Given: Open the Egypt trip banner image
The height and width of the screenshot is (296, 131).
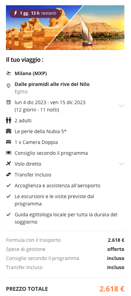Looking at the screenshot, I should tap(65, 28).
